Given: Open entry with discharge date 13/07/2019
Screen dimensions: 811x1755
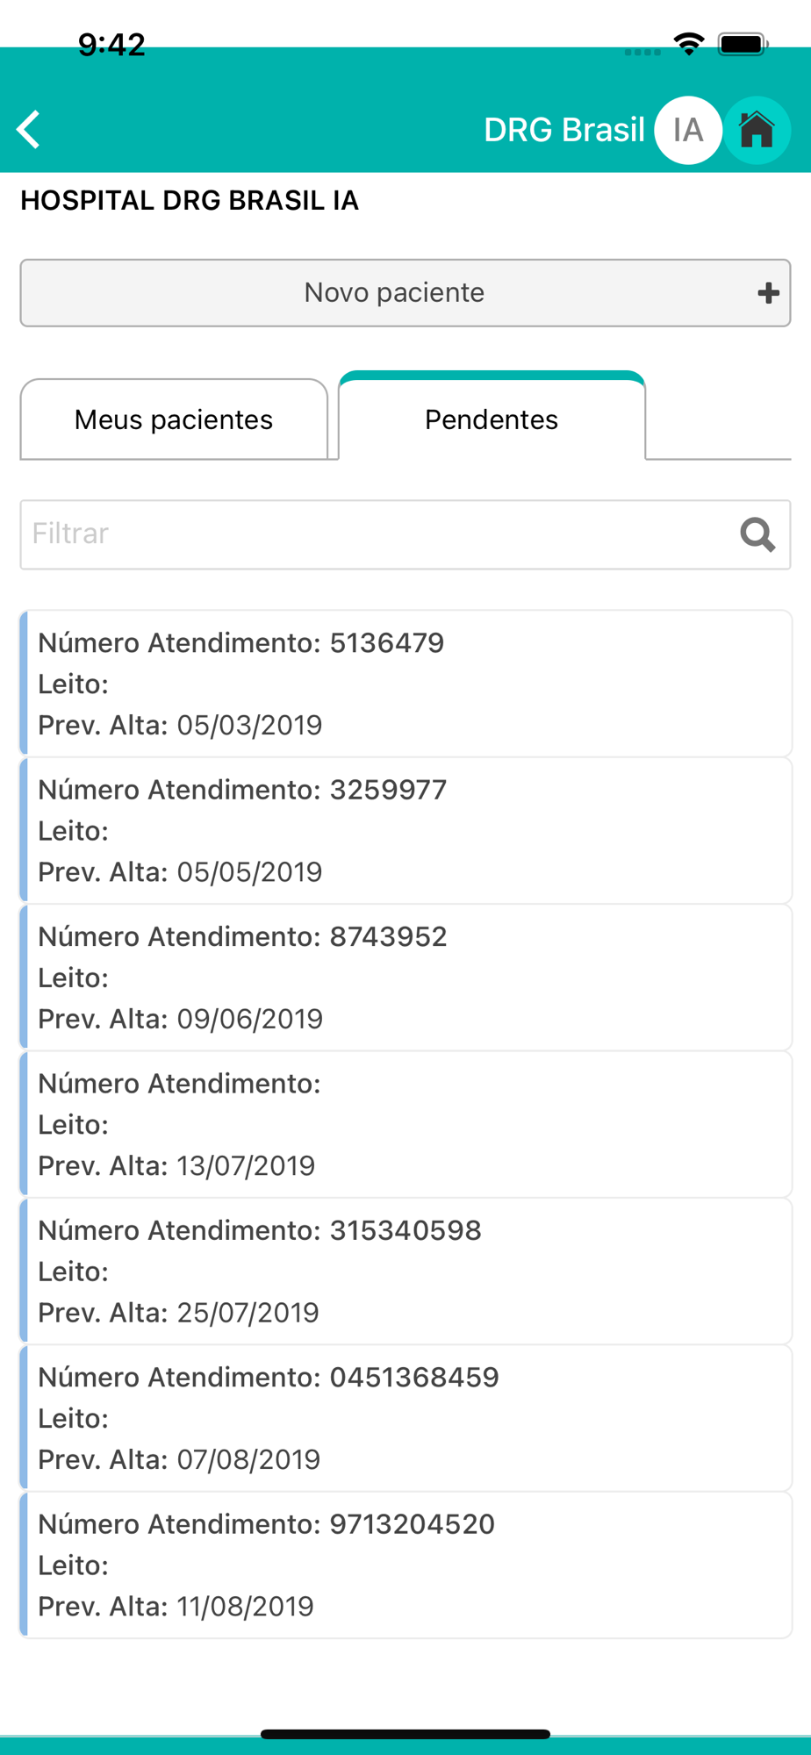Looking at the screenshot, I should 405,1124.
